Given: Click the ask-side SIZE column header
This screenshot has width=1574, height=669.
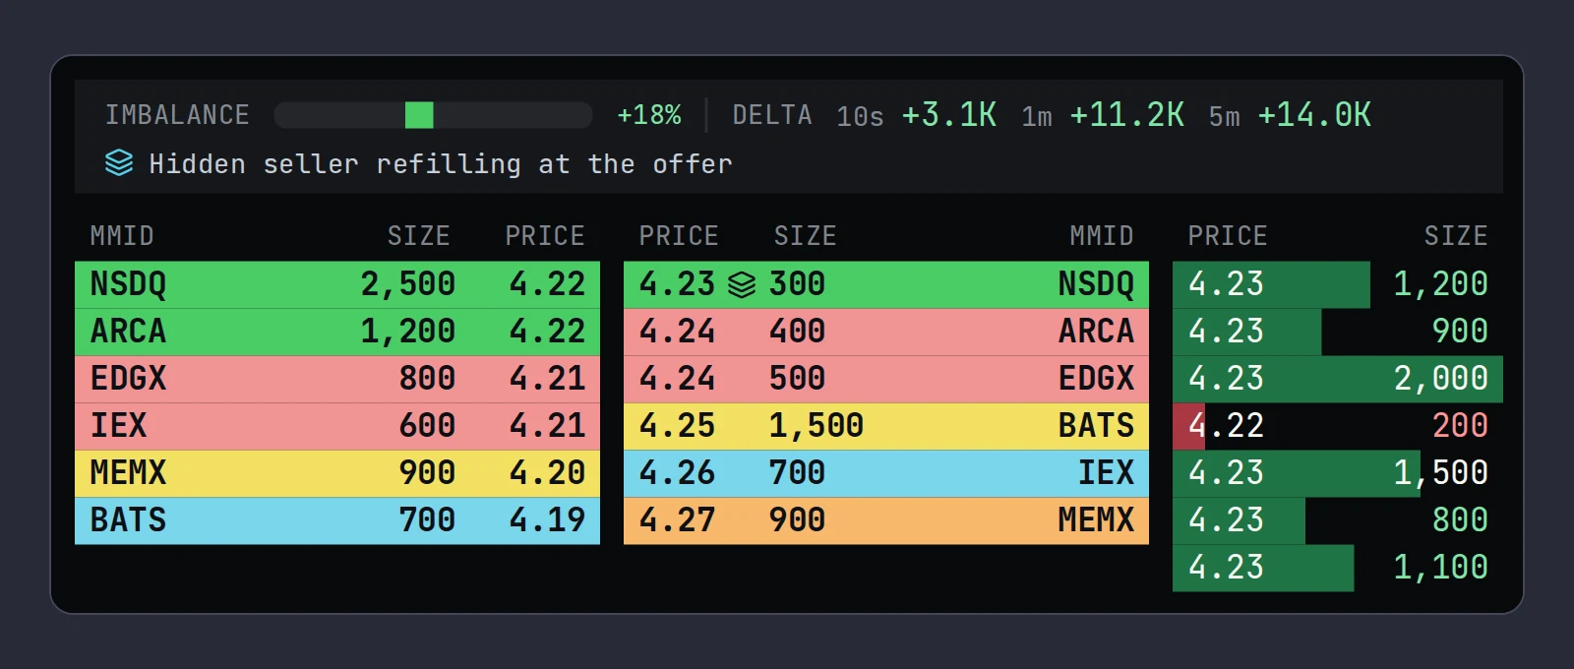Looking at the screenshot, I should click(x=805, y=236).
